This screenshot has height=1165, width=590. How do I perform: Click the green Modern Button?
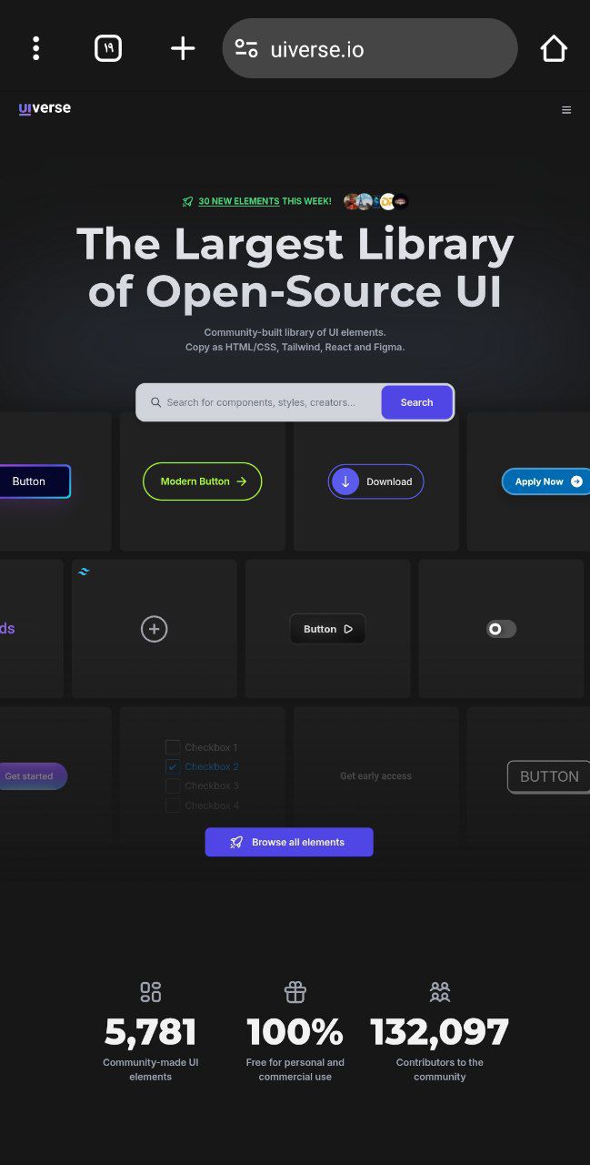click(202, 481)
